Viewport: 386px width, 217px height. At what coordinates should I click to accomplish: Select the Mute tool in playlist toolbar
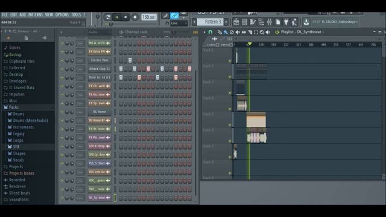pos(238,32)
